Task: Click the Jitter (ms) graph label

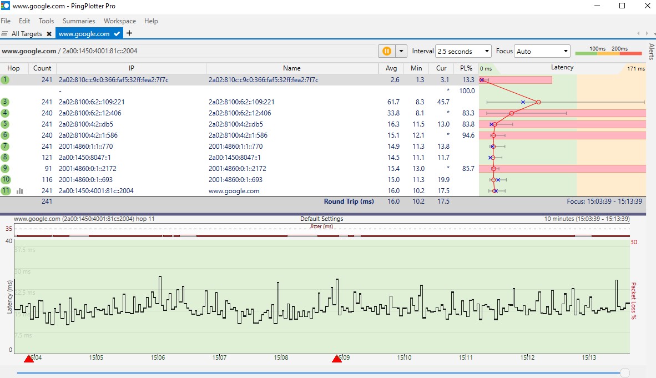Action: point(321,226)
